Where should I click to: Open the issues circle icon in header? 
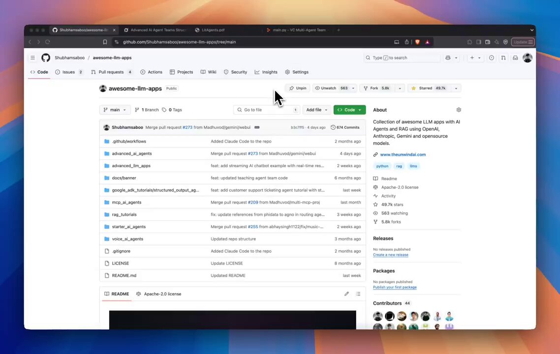point(492,58)
